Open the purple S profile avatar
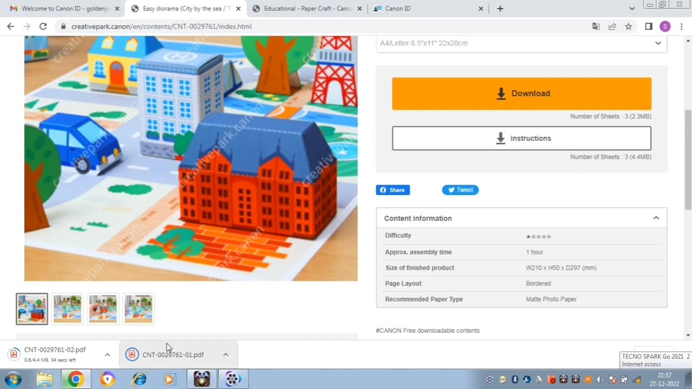 pyautogui.click(x=665, y=26)
